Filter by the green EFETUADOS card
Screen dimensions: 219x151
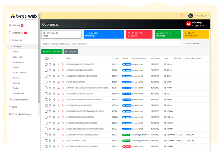(x=168, y=34)
